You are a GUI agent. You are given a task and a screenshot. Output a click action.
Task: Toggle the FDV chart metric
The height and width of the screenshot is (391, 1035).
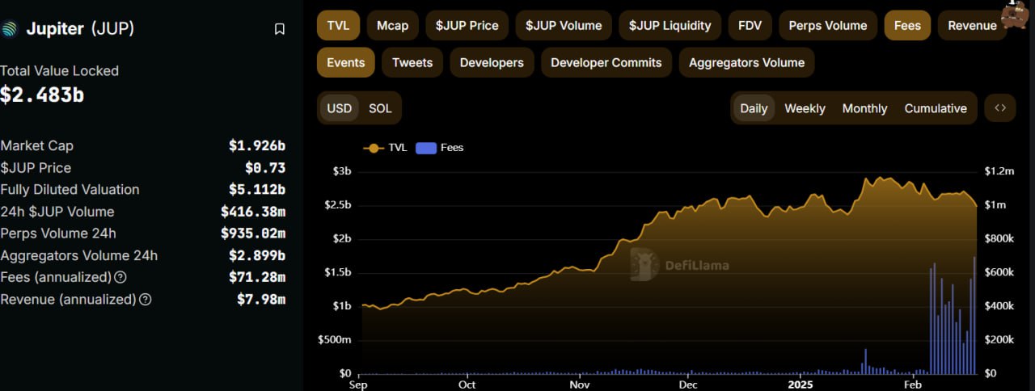click(750, 25)
